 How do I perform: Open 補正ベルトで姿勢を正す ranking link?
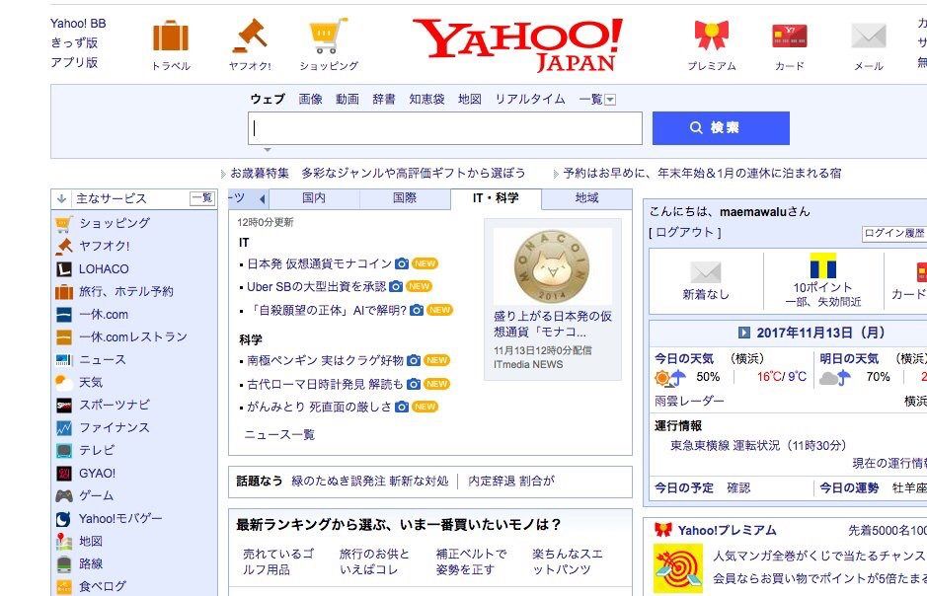(x=471, y=561)
